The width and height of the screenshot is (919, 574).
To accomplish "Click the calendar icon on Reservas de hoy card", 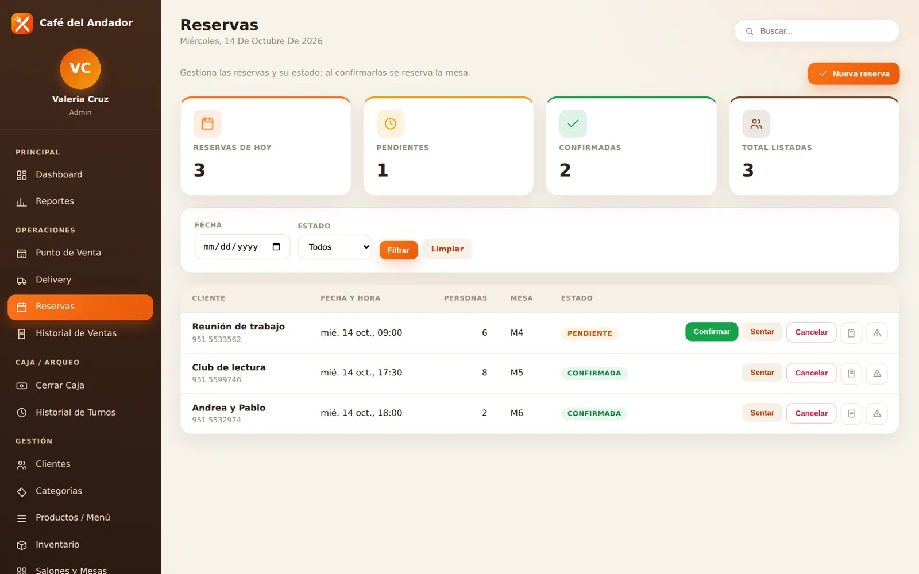I will (207, 123).
